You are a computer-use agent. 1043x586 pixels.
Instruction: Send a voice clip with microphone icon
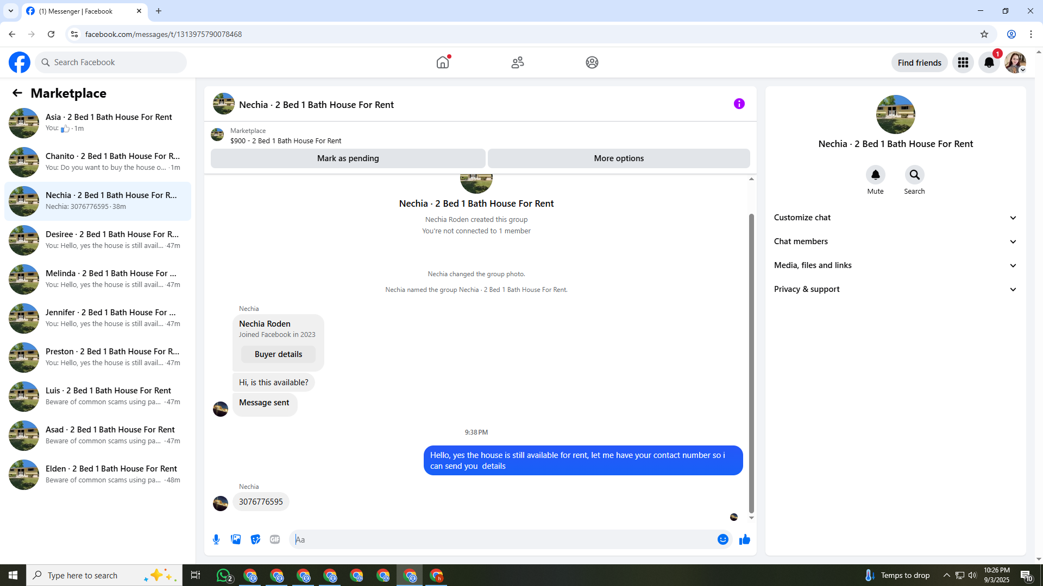coord(216,539)
